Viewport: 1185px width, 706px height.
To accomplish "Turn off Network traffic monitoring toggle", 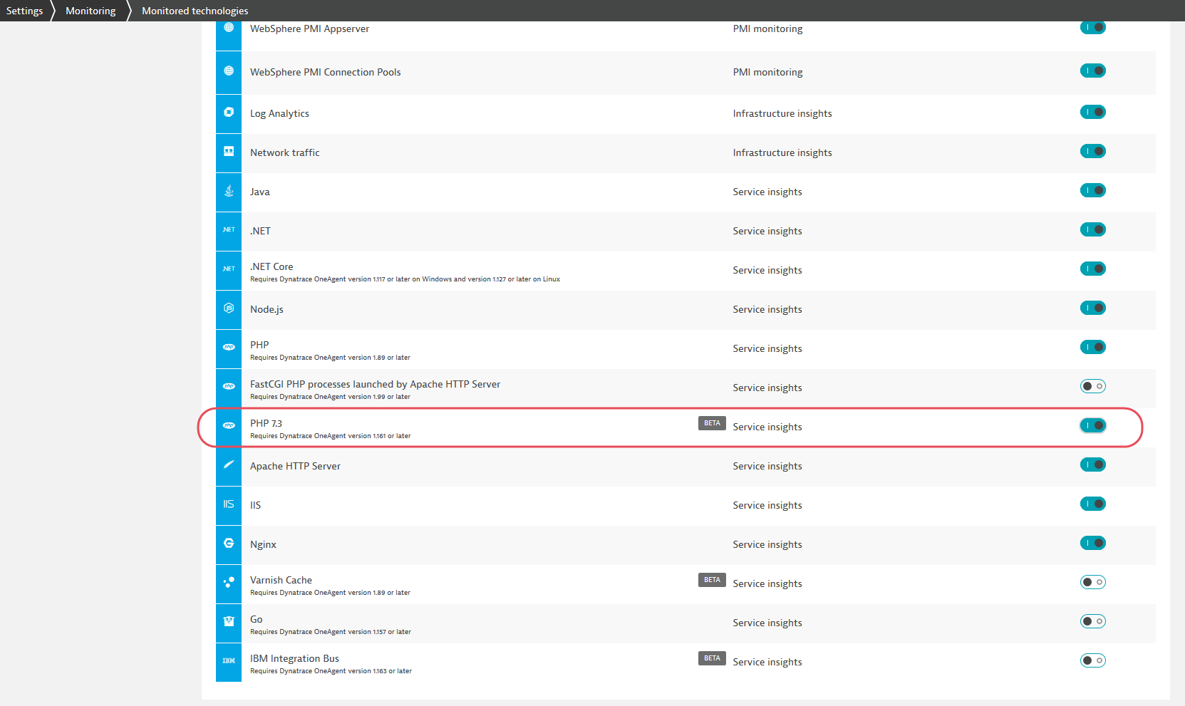I will coord(1093,151).
